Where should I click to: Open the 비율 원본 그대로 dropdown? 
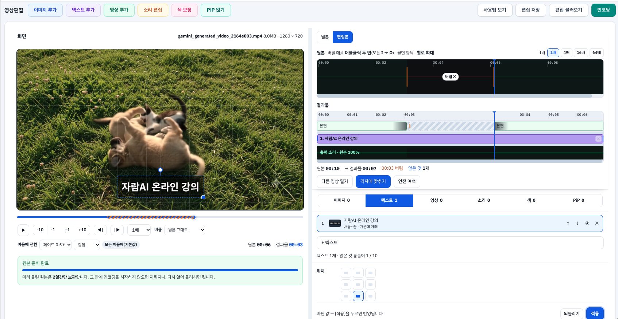185,230
